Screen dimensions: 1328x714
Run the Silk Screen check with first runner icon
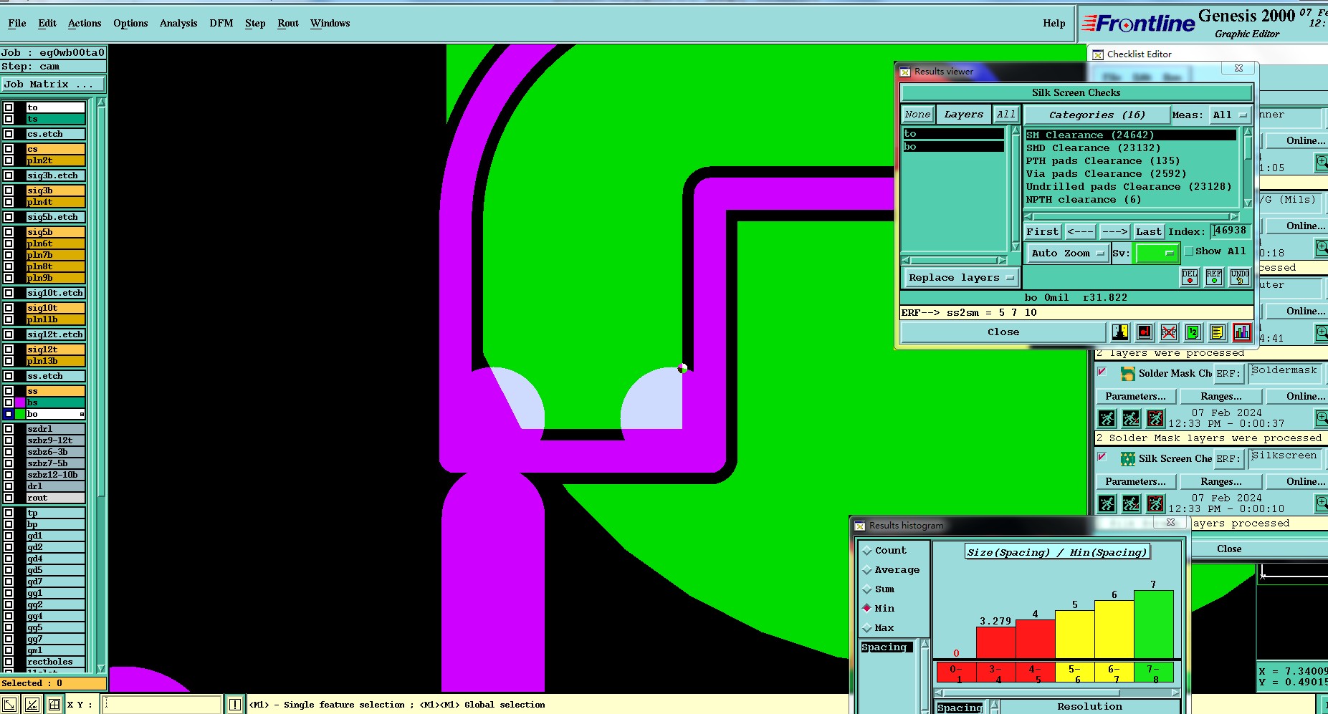click(1107, 503)
